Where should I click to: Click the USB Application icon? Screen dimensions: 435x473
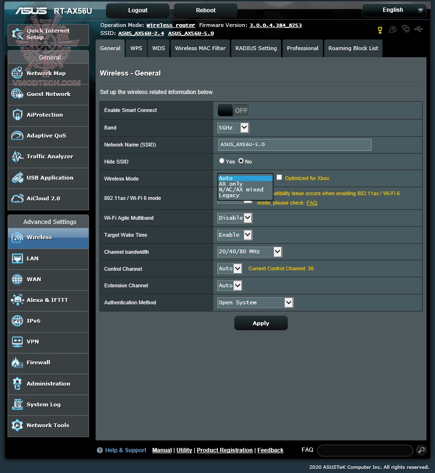pyautogui.click(x=17, y=177)
